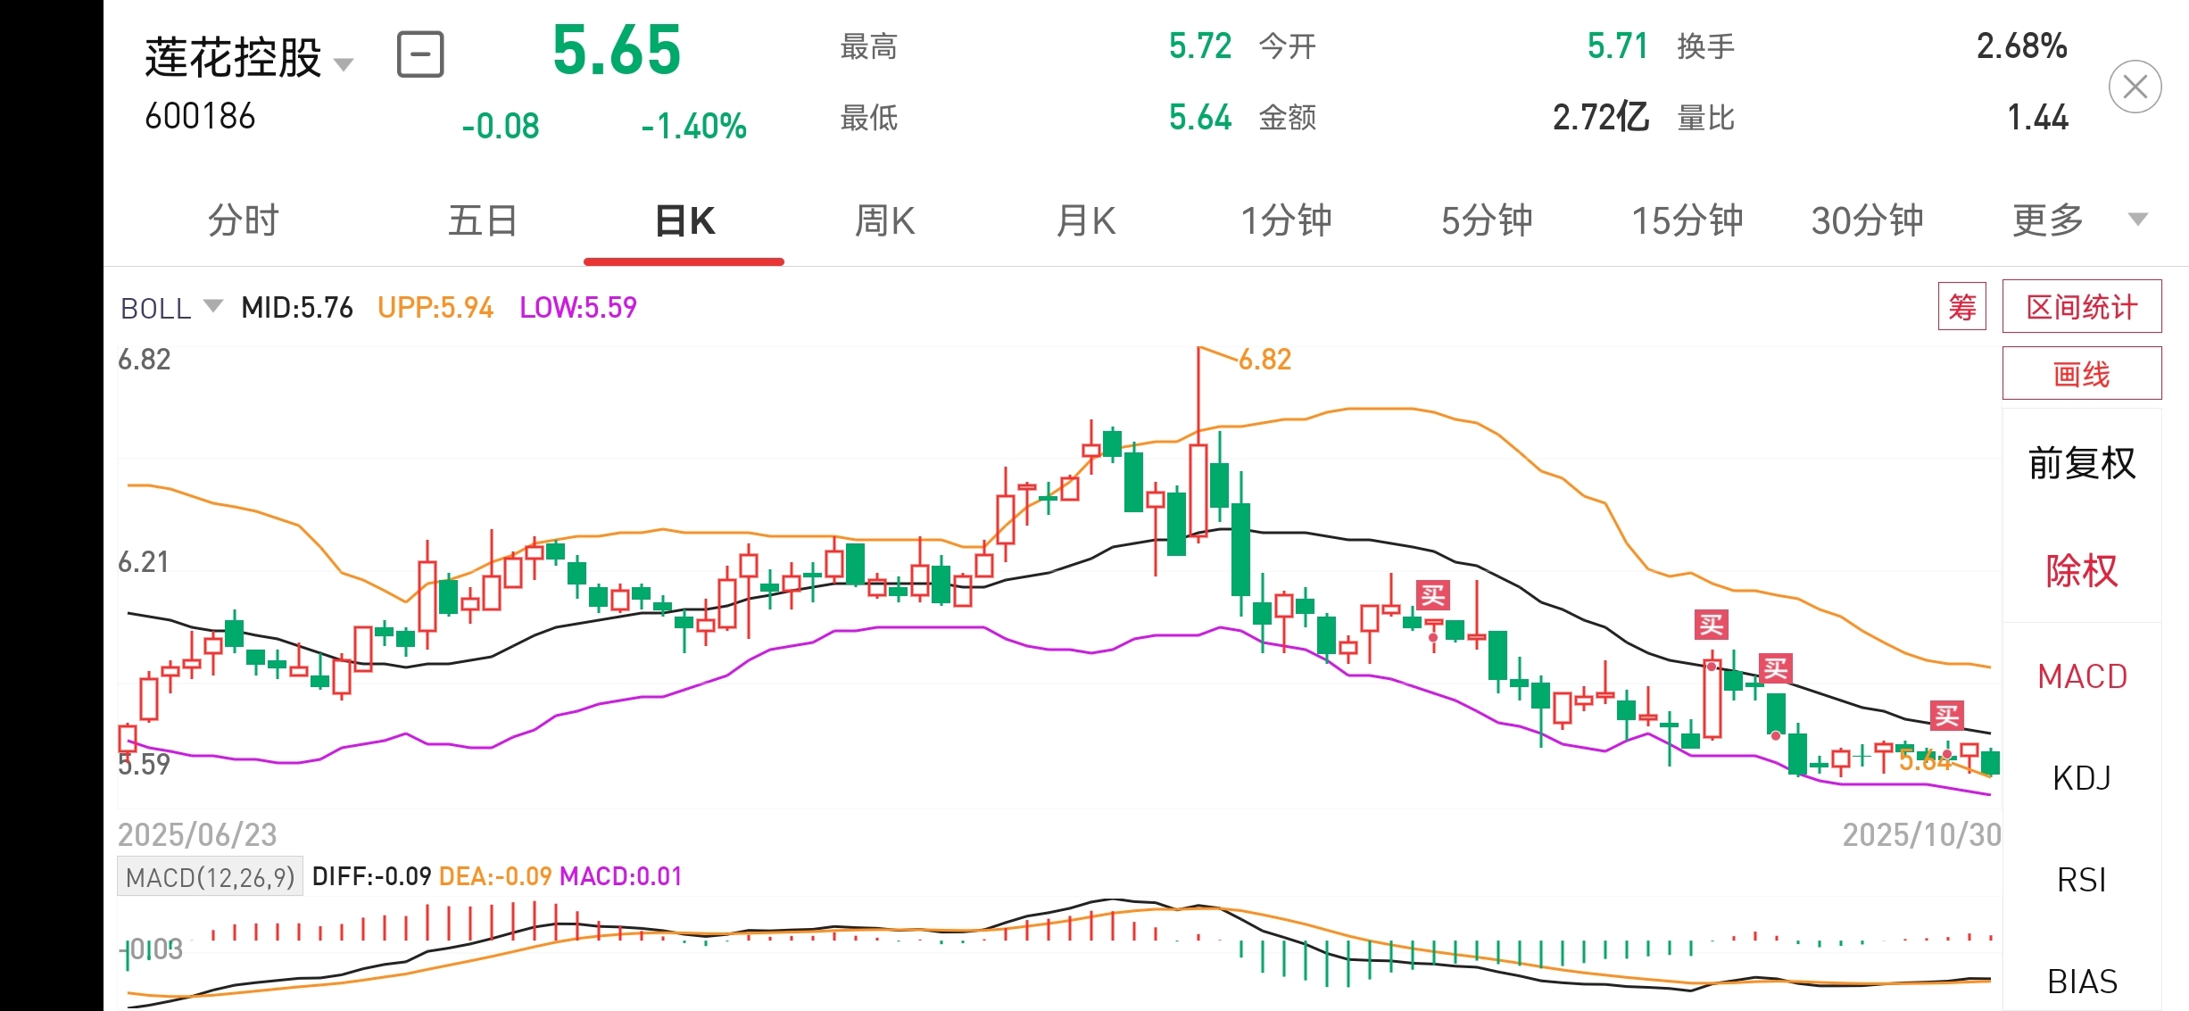The height and width of the screenshot is (1011, 2189).
Task: Open the 筹 chip distribution icon
Action: click(x=1961, y=307)
